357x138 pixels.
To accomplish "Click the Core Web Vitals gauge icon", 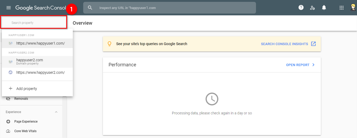I will (8, 131).
